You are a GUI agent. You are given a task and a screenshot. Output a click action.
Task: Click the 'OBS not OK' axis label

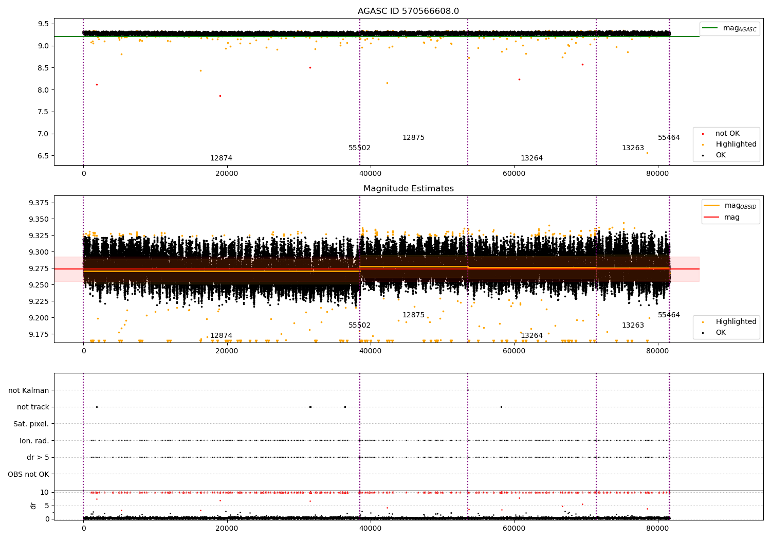[28, 474]
